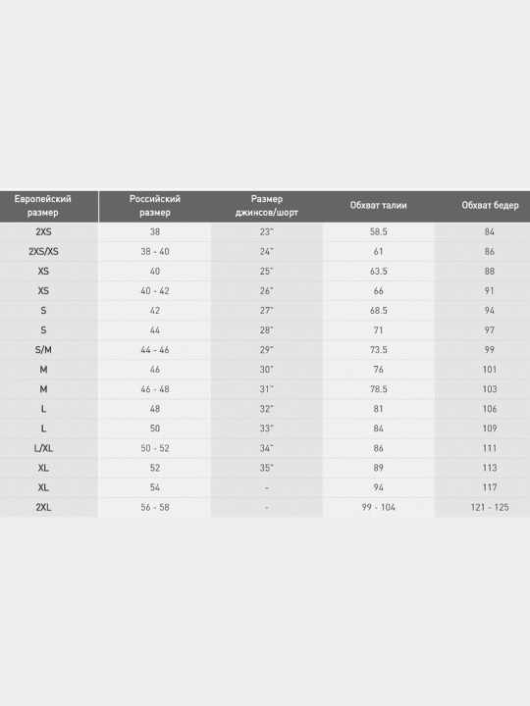Select the 2XL size row label
This screenshot has width=530, height=706.
tap(43, 508)
